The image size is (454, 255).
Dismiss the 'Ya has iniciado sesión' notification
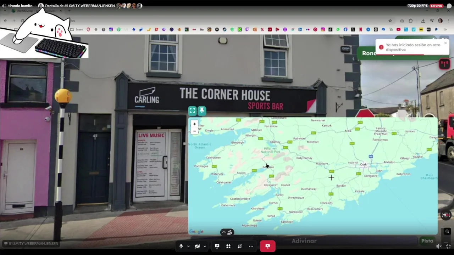click(445, 43)
